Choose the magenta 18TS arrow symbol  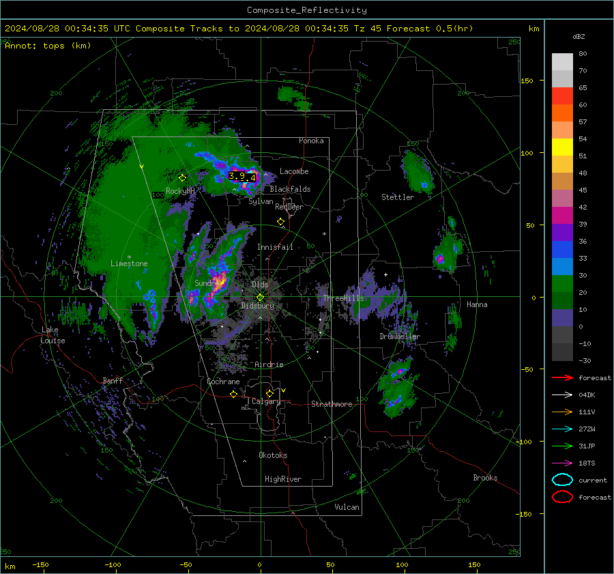click(x=562, y=463)
